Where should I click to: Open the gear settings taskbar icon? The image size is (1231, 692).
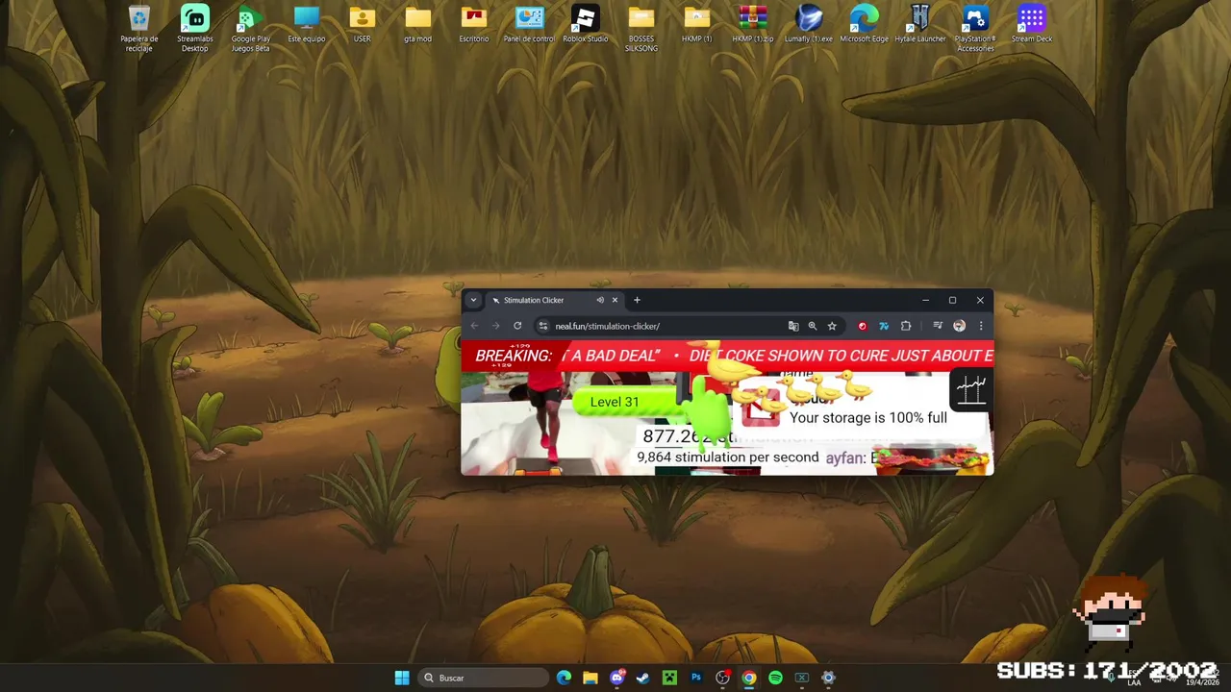pos(828,678)
